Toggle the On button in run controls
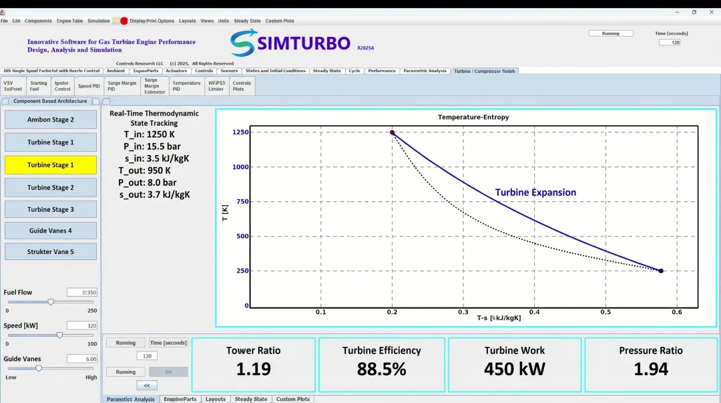This screenshot has height=403, width=721. pos(168,372)
